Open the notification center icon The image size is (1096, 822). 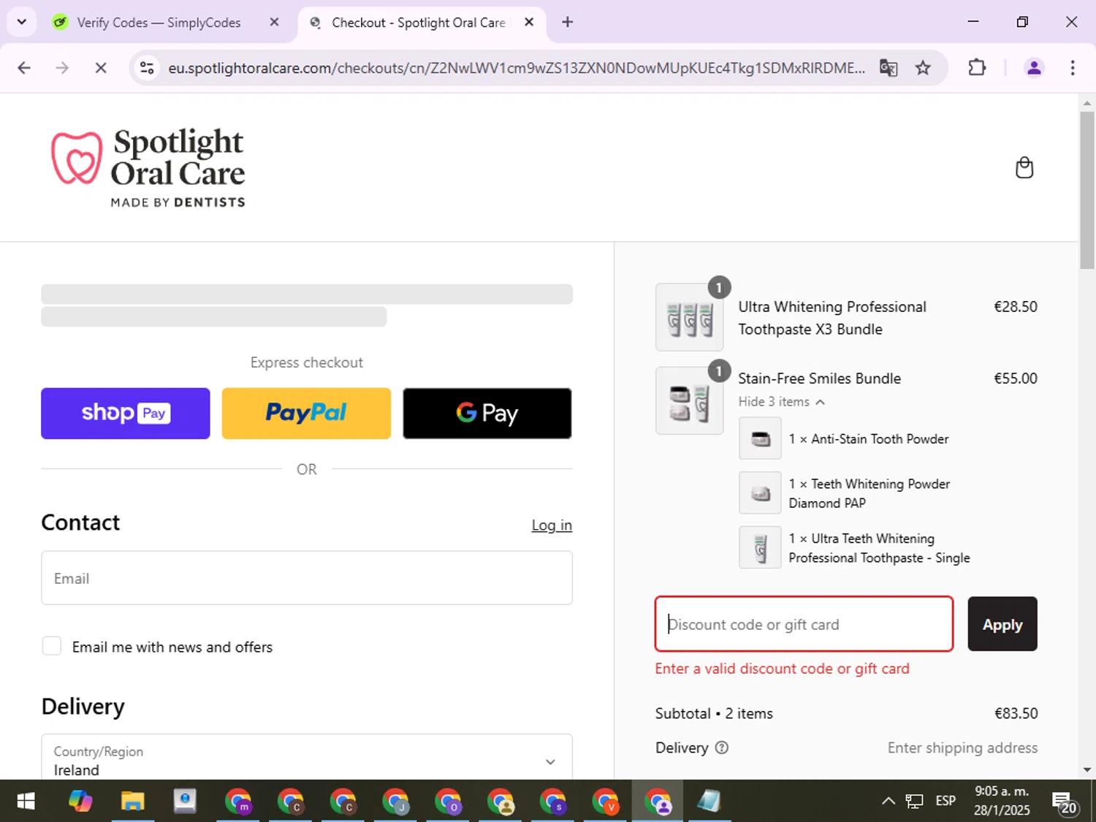coord(1065,802)
